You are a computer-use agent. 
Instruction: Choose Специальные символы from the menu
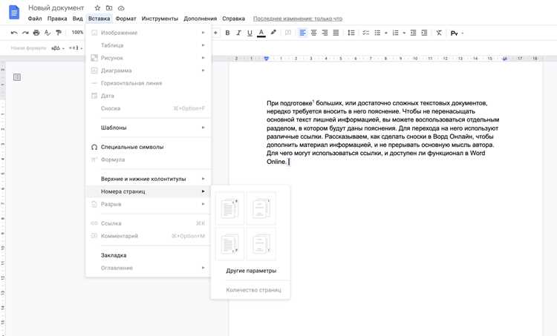[149, 147]
